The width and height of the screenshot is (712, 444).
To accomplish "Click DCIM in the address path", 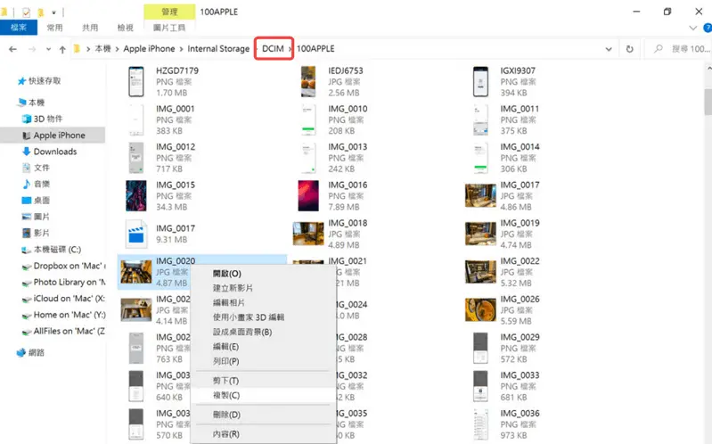I will click(273, 49).
